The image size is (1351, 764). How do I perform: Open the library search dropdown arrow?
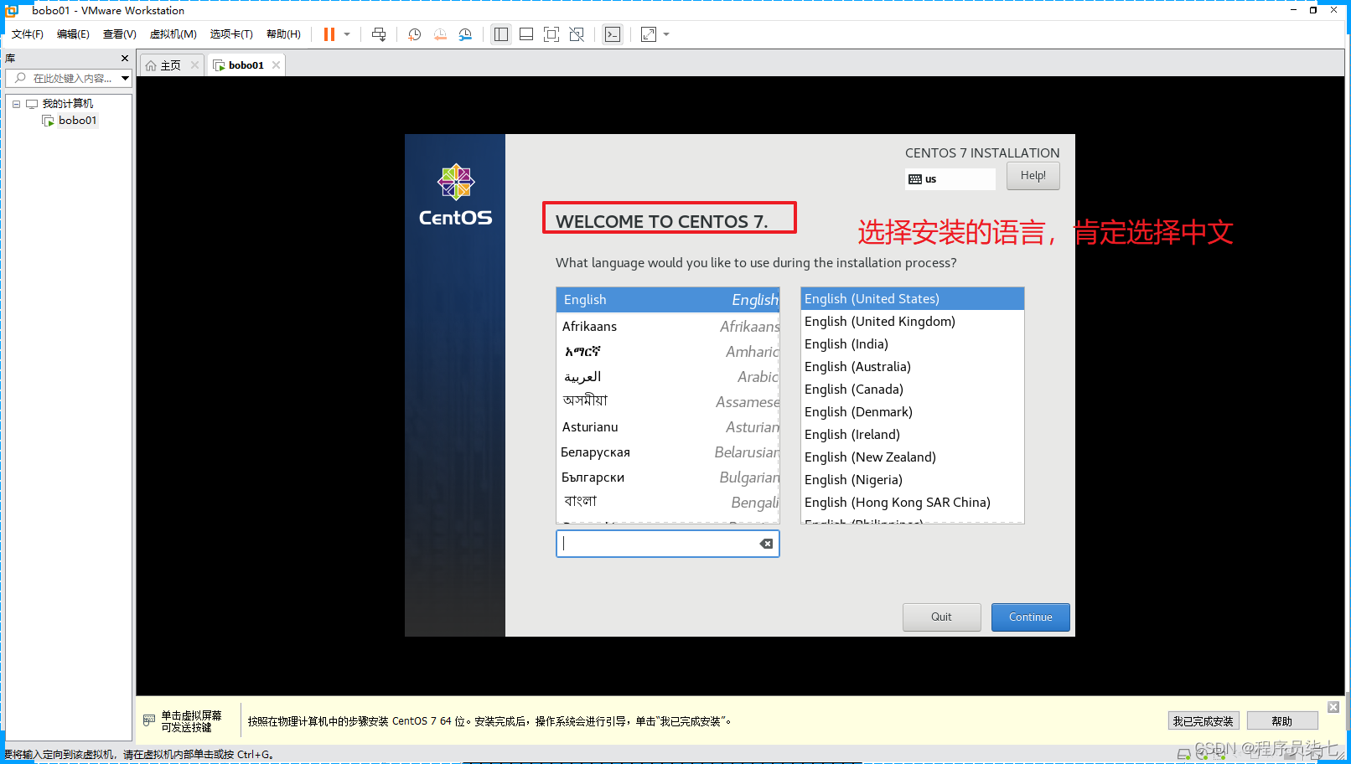click(125, 78)
